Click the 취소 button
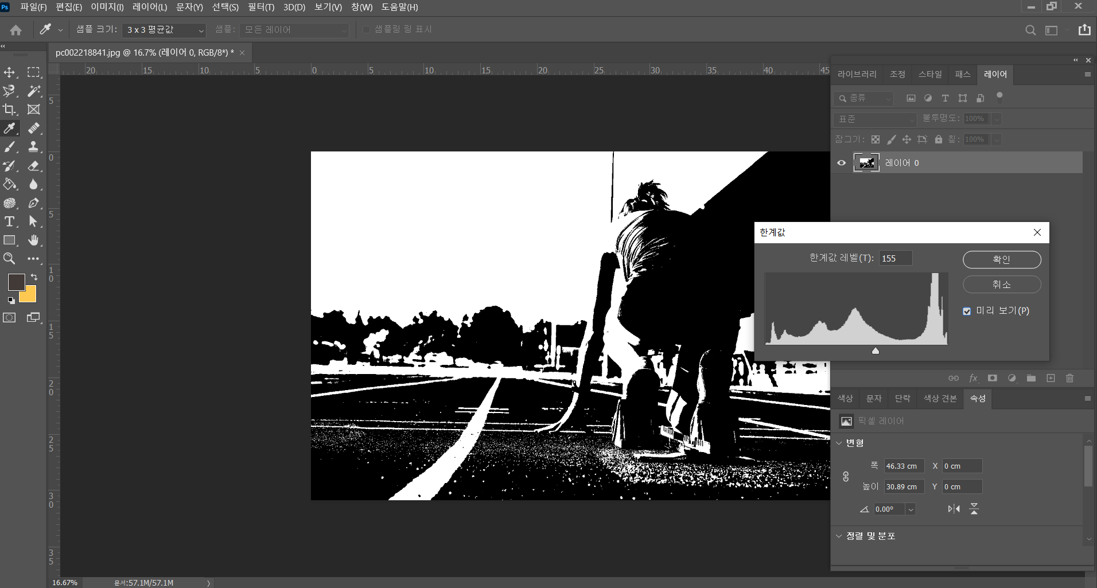Viewport: 1097px width, 588px height. 1001,285
